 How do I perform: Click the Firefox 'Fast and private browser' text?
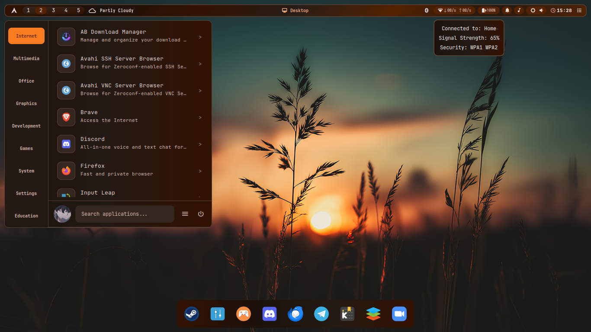click(x=117, y=174)
